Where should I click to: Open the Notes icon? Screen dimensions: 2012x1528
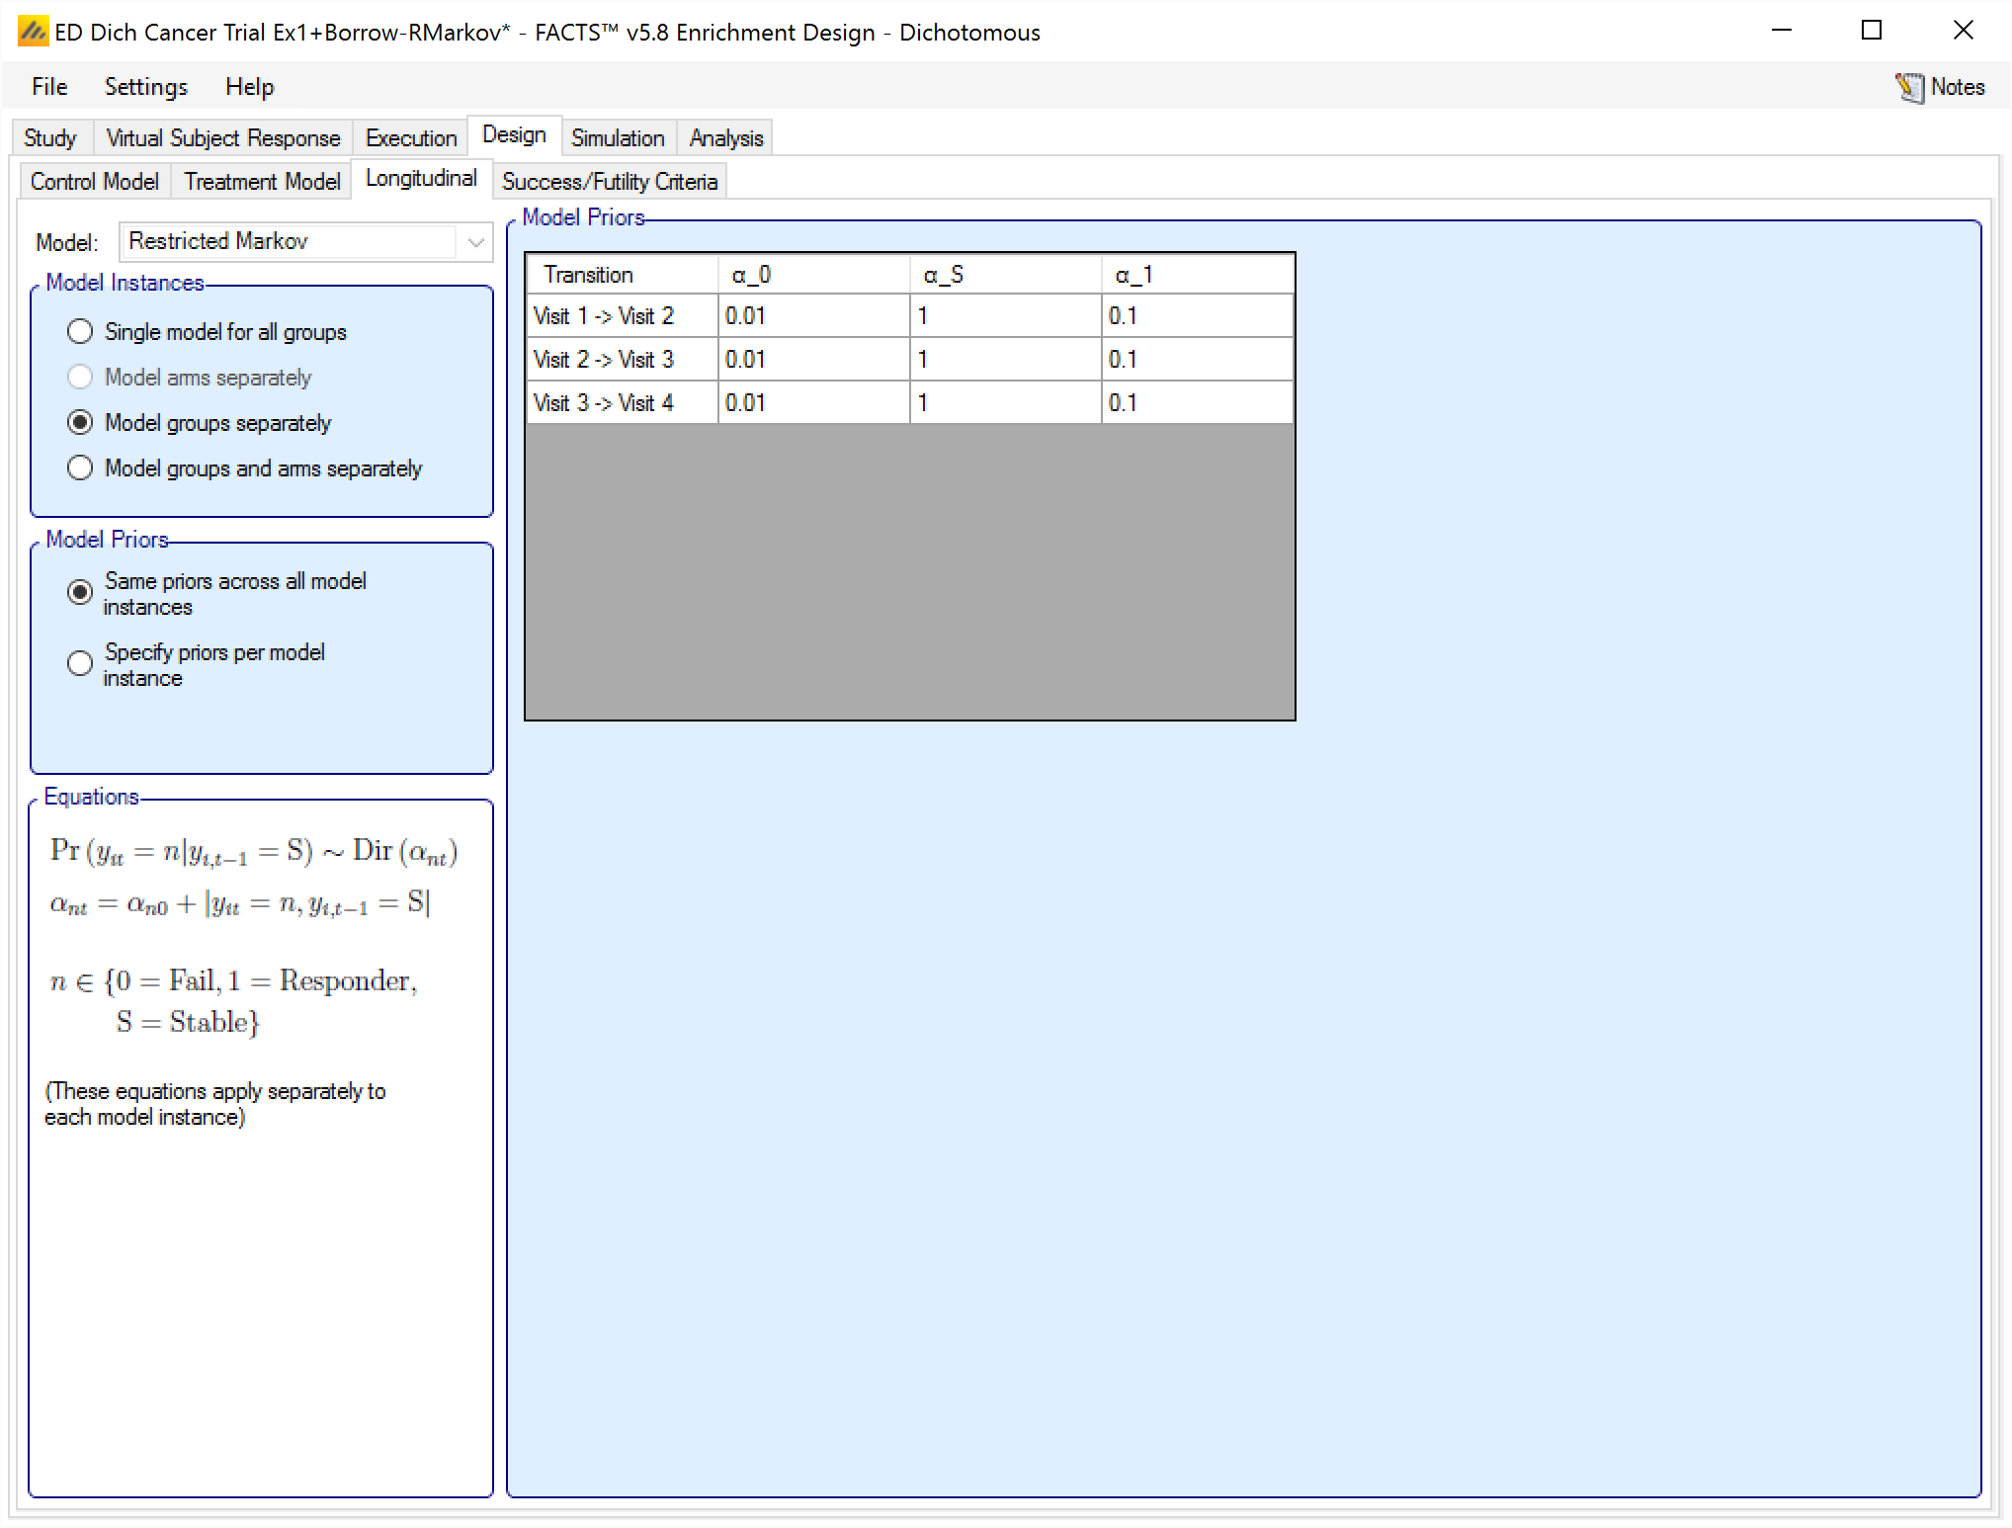[1908, 88]
